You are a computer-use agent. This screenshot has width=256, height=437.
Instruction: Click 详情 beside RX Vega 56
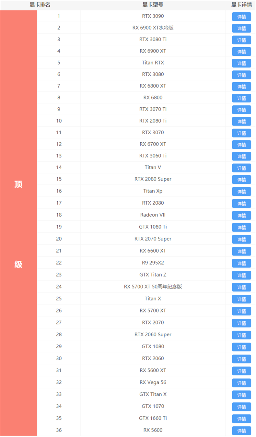click(x=241, y=383)
